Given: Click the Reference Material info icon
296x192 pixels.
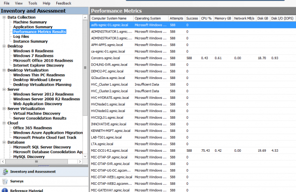Looking at the screenshot, I should 5,190.
